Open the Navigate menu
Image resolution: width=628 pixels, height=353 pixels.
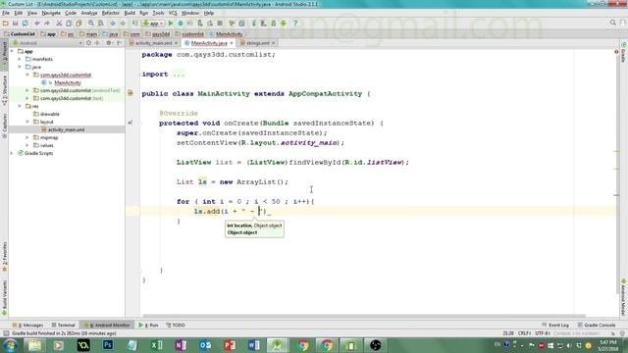(51, 13)
